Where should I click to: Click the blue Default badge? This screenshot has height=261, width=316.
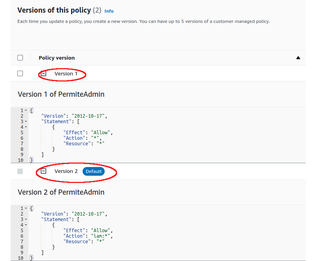coord(94,171)
